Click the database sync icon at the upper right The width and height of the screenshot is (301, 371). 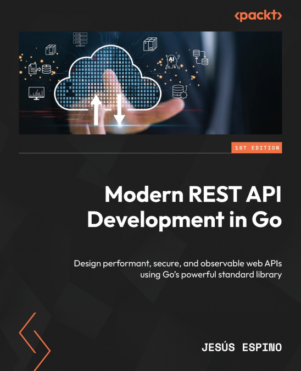pos(200,57)
